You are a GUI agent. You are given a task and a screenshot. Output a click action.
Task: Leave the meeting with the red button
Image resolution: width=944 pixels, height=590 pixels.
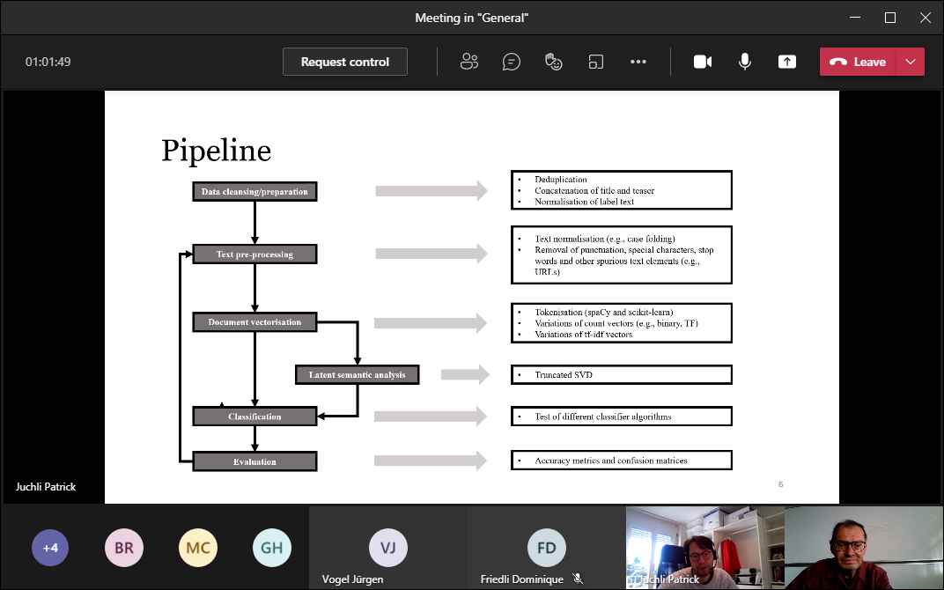858,62
